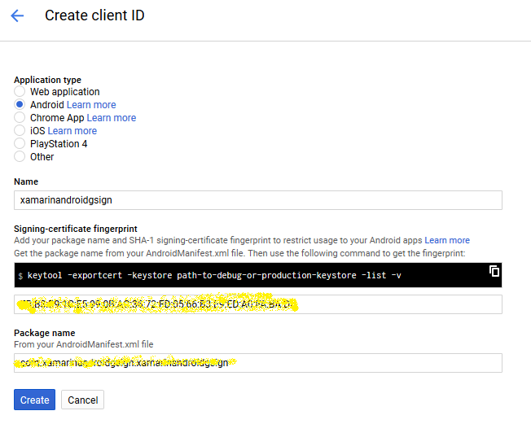Select iOS as the application type

pos(20,131)
